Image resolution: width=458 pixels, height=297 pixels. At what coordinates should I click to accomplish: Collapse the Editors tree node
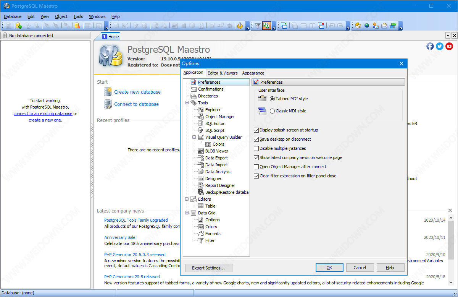coord(187,199)
